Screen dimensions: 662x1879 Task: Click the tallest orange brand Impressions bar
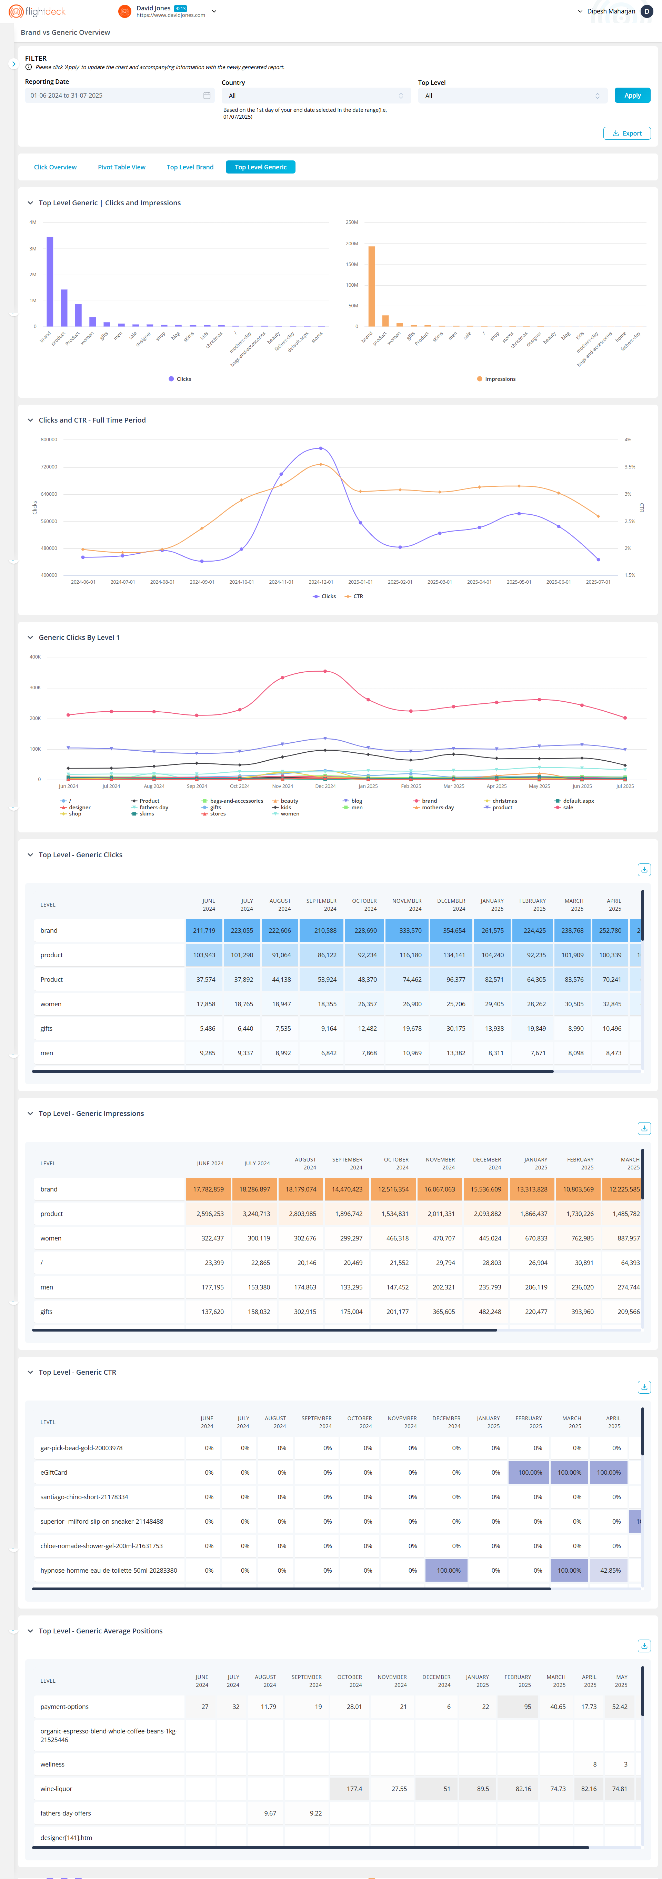[x=371, y=286]
